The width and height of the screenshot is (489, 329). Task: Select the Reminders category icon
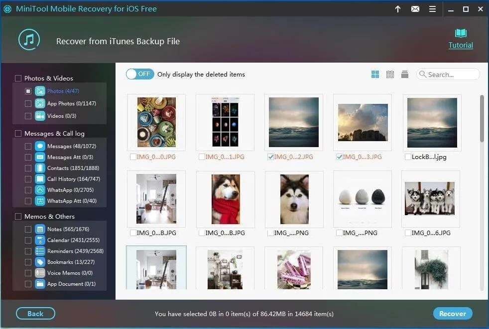click(x=40, y=251)
